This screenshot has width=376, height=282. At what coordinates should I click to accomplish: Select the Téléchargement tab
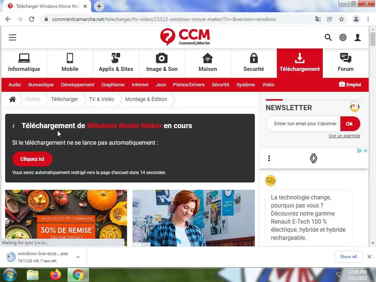(300, 63)
